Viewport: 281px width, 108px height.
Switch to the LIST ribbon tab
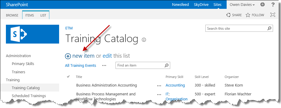(43, 15)
